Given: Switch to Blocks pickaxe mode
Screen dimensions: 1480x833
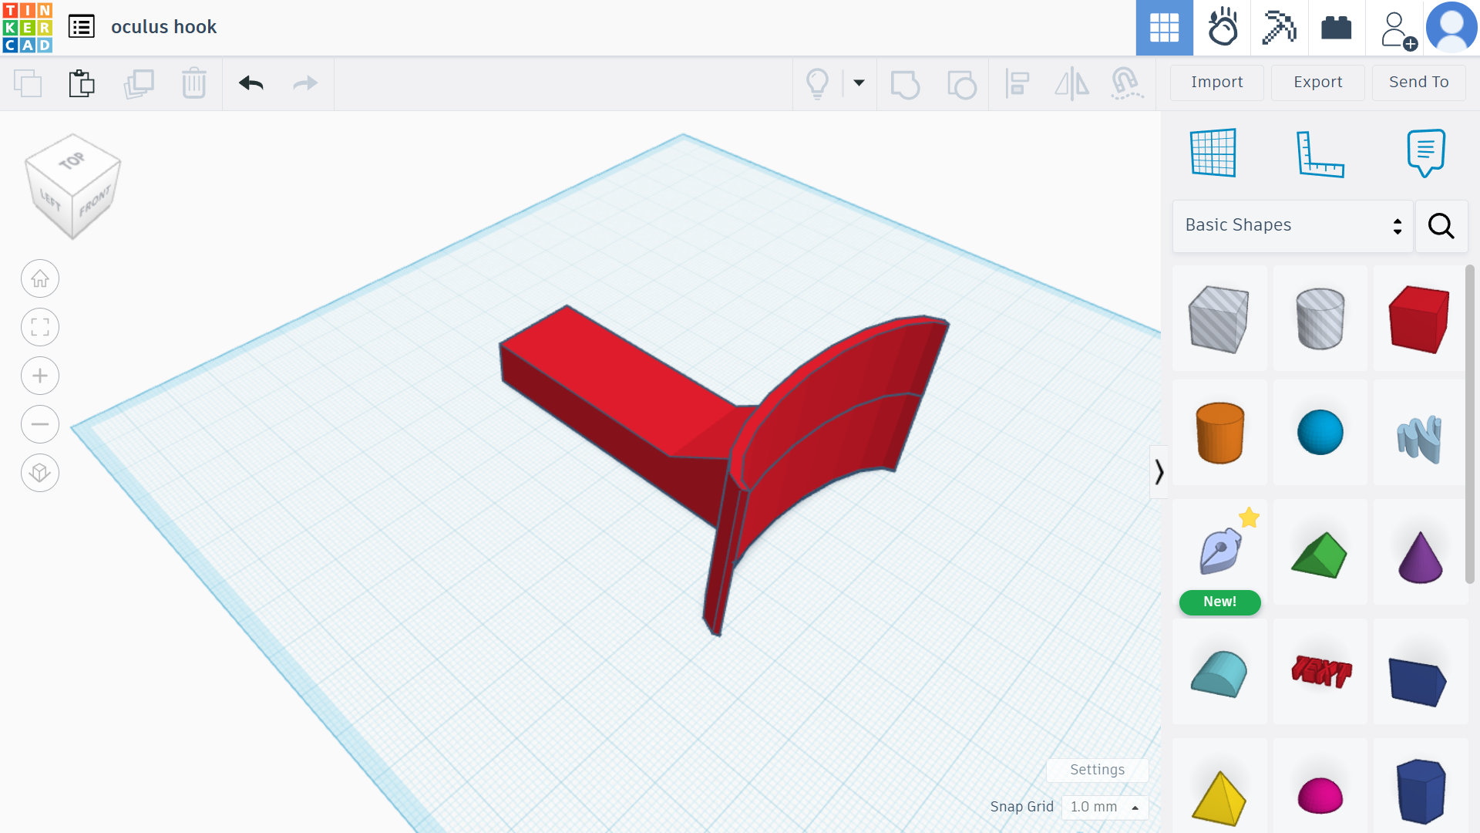Looking at the screenshot, I should tap(1279, 28).
